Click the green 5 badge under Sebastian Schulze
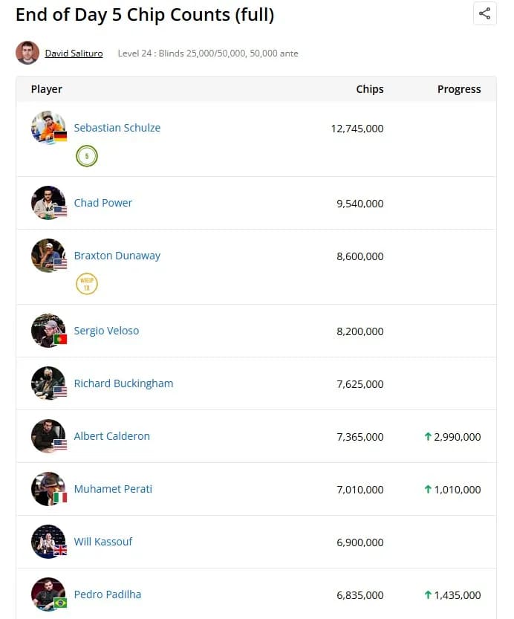This screenshot has height=619, width=514. [86, 156]
